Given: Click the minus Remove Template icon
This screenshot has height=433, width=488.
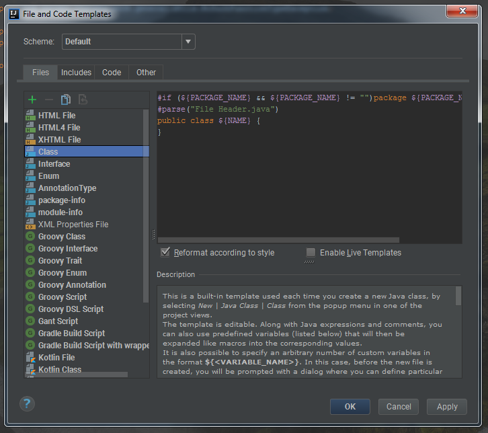Looking at the screenshot, I should click(x=49, y=100).
